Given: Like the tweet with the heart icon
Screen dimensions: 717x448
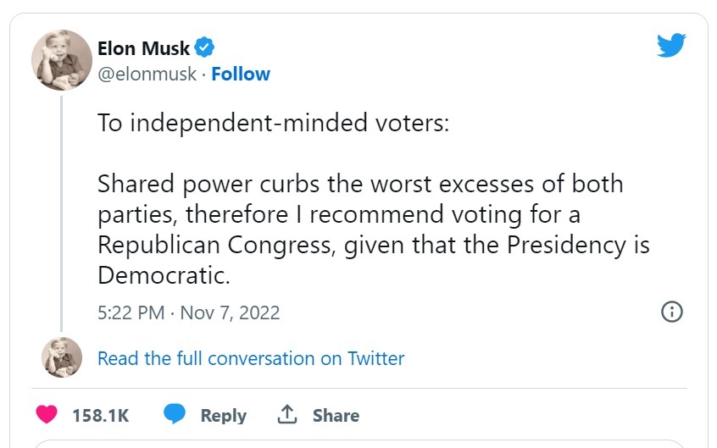Looking at the screenshot, I should click(47, 415).
